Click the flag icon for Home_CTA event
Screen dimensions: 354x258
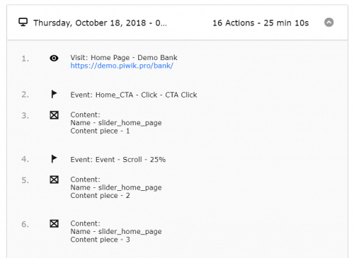coord(54,94)
